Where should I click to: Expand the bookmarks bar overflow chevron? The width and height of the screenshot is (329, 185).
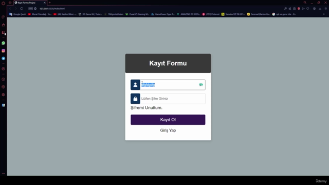pos(324,14)
